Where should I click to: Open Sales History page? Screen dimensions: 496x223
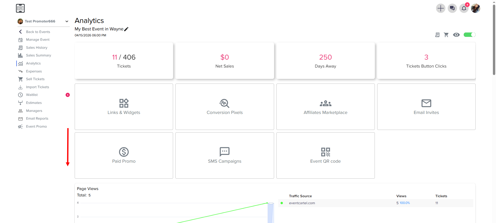pos(37,48)
